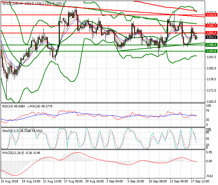This screenshot has width=218, height=185.
Task: Click the 1165.5 price scale value
Action: click(211, 101)
